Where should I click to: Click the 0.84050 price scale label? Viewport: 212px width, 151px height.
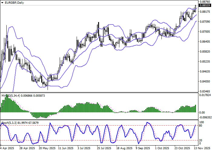[x=205, y=82]
